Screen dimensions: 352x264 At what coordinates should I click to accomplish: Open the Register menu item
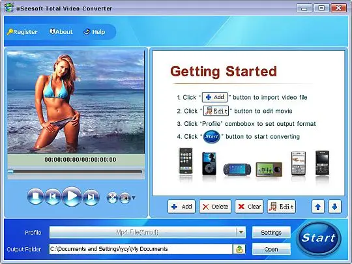(x=22, y=32)
